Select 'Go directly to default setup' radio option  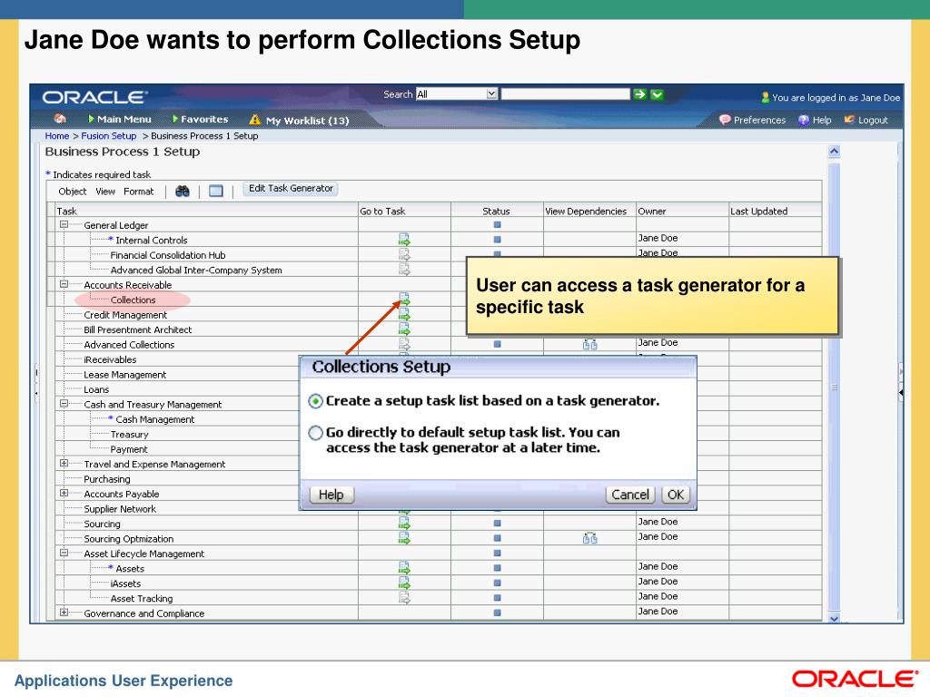(315, 433)
